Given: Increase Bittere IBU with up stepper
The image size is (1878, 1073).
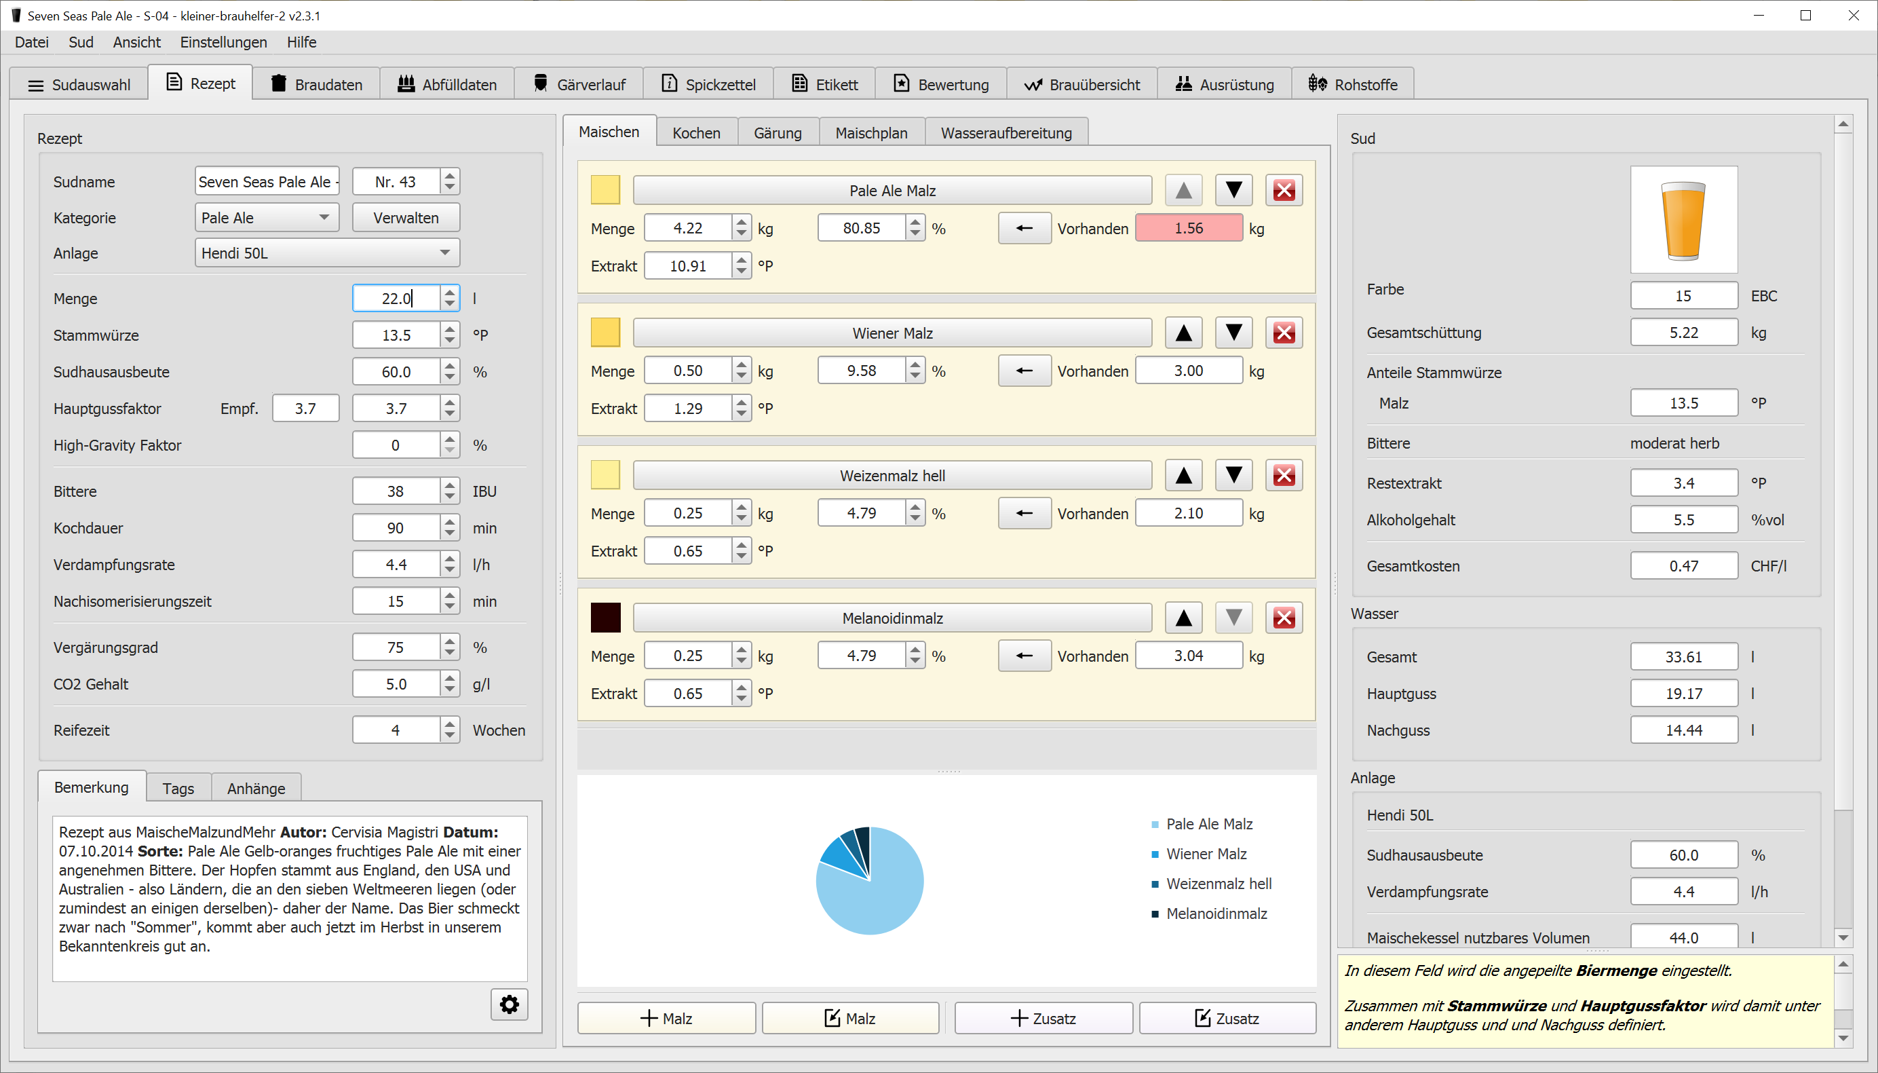Looking at the screenshot, I should [450, 486].
